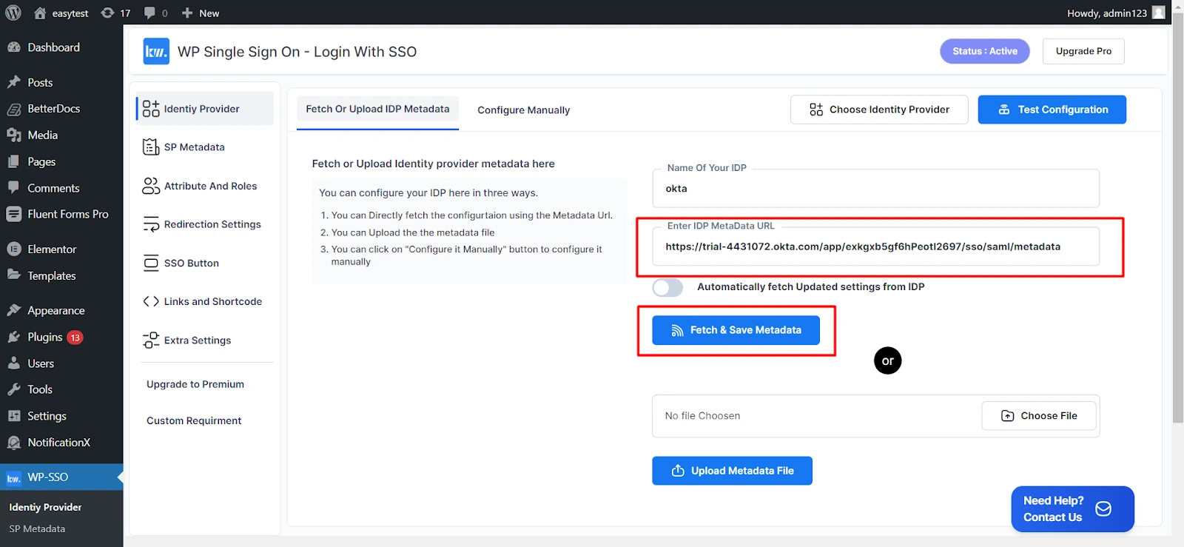Click the Elementor sidebar icon
The width and height of the screenshot is (1184, 547).
pyautogui.click(x=13, y=249)
